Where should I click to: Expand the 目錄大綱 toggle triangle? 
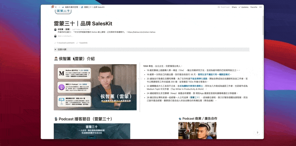coord(55,49)
